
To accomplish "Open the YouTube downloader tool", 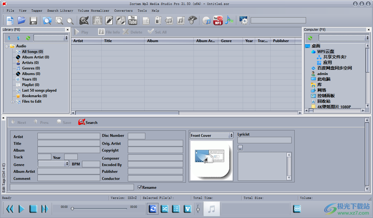I will click(x=133, y=20).
